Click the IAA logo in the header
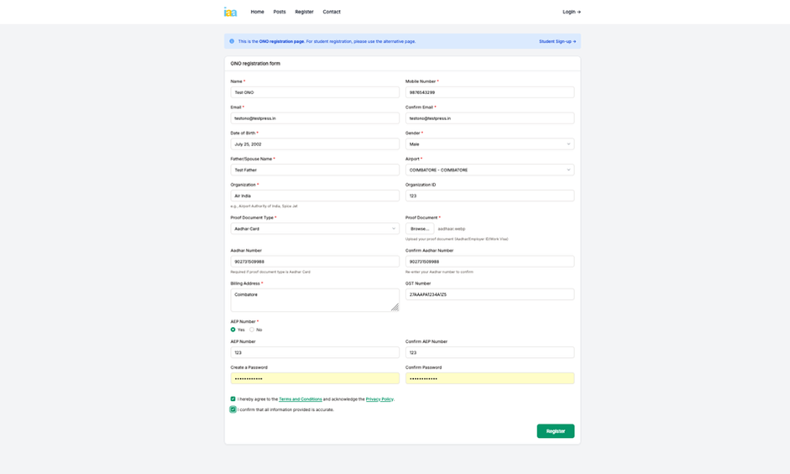Screen dimensions: 790x474 [x=230, y=12]
